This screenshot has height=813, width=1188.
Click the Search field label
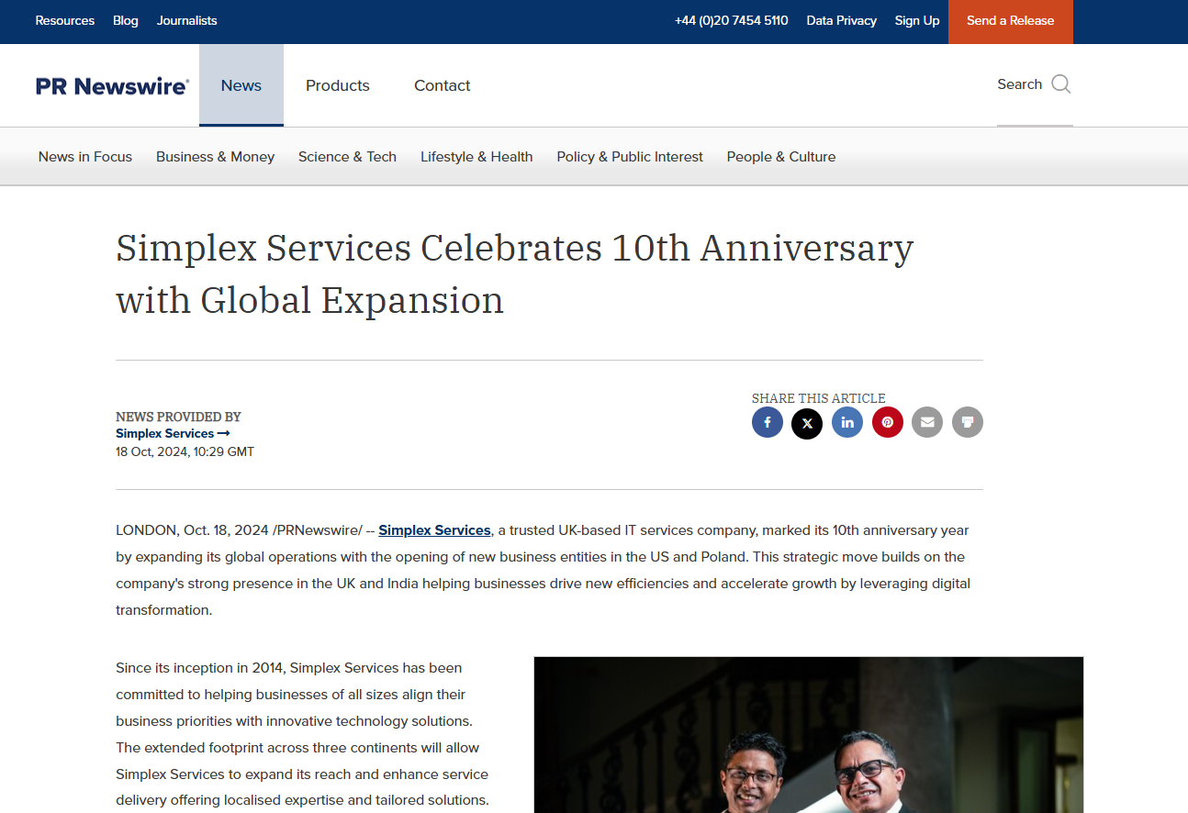coord(1020,84)
